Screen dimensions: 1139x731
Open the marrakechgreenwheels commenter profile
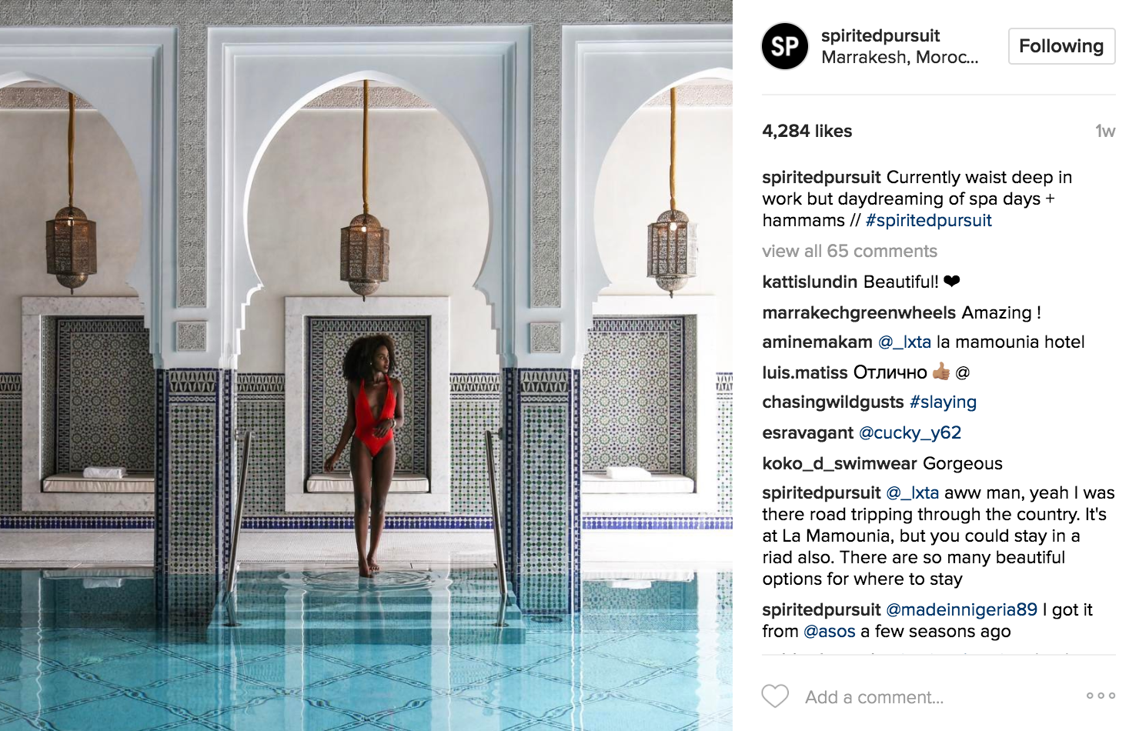pyautogui.click(x=859, y=312)
